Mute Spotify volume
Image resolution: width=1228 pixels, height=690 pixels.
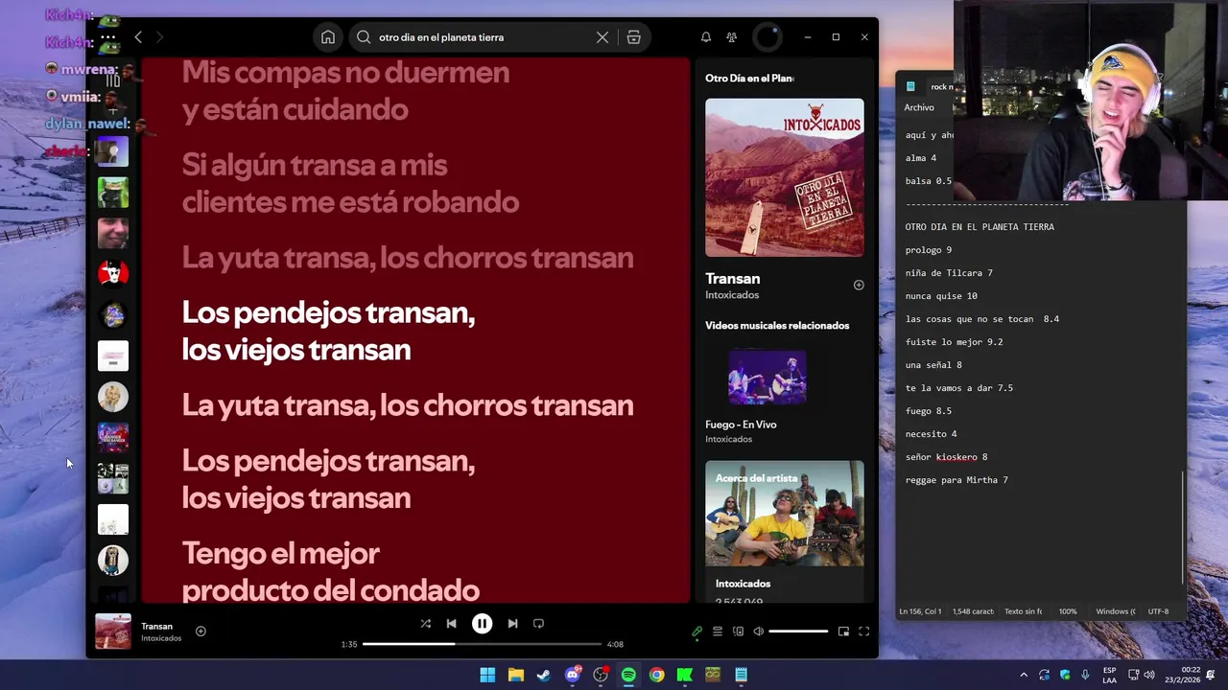(x=758, y=632)
